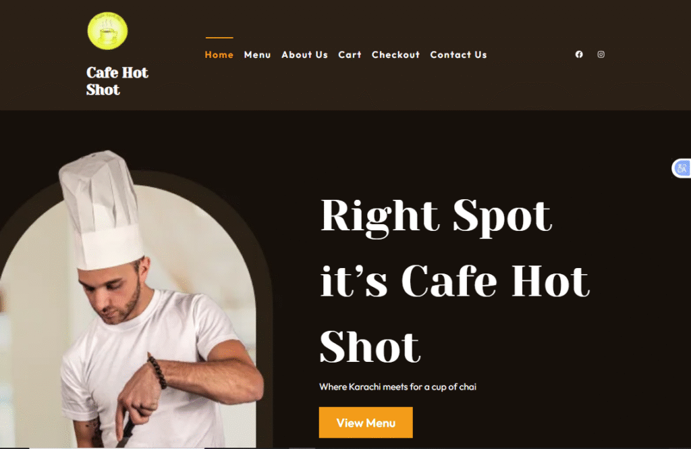Select About Us in the navigation bar
The image size is (691, 449).
304,55
